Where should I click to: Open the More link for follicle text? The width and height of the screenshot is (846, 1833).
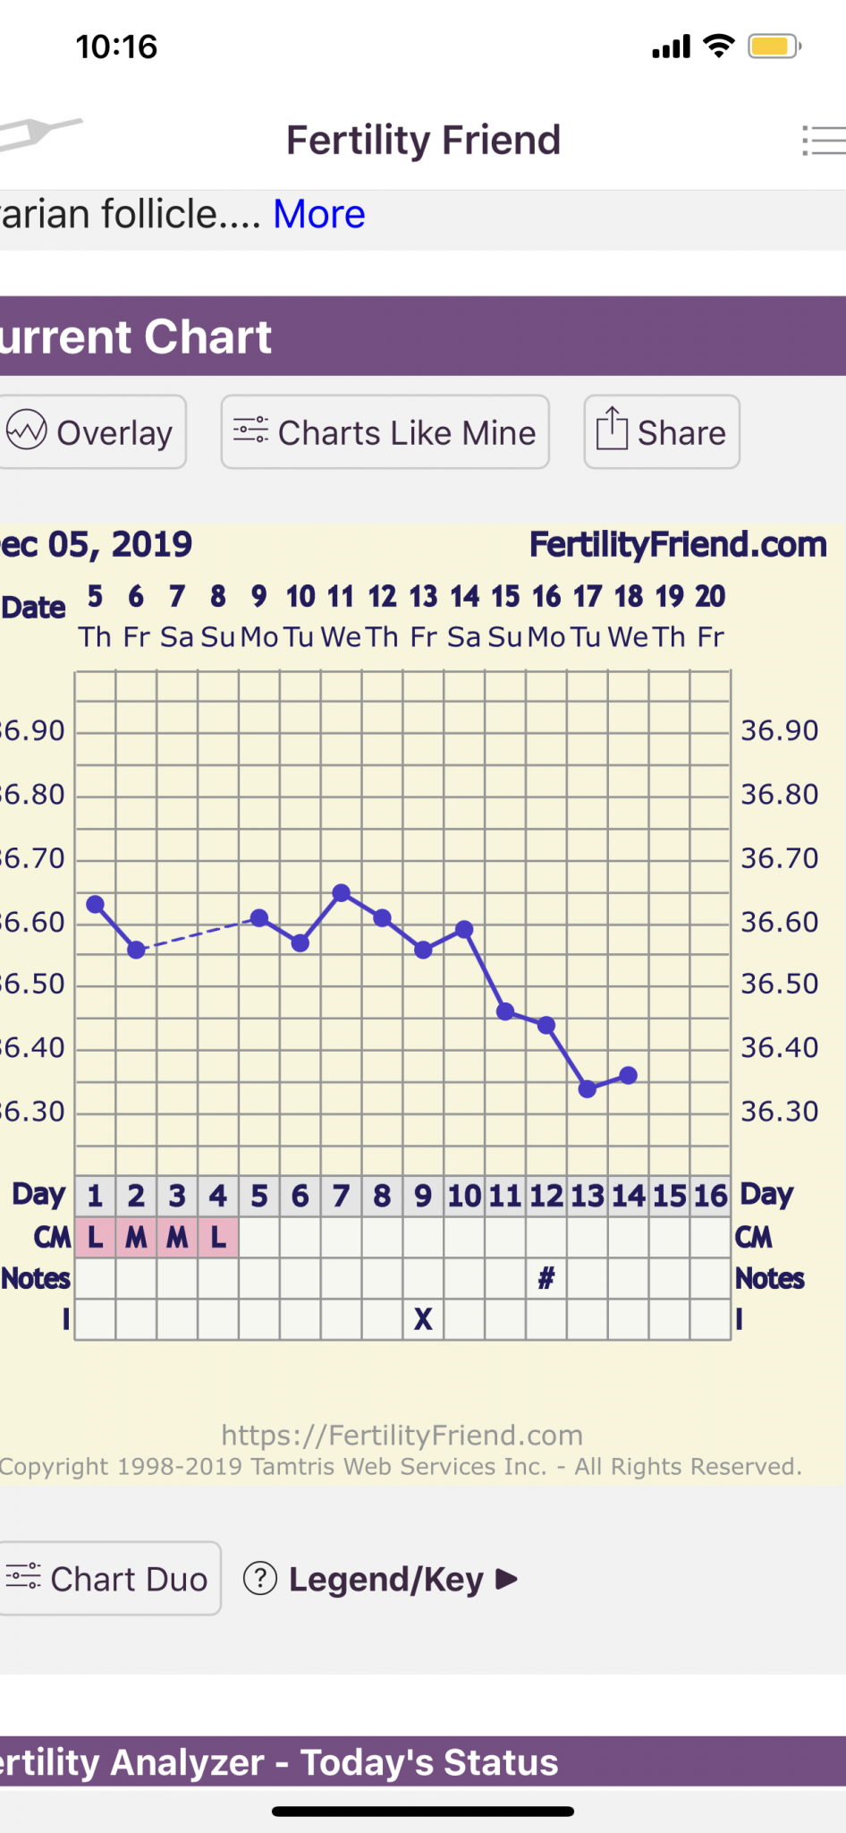pyautogui.click(x=319, y=215)
